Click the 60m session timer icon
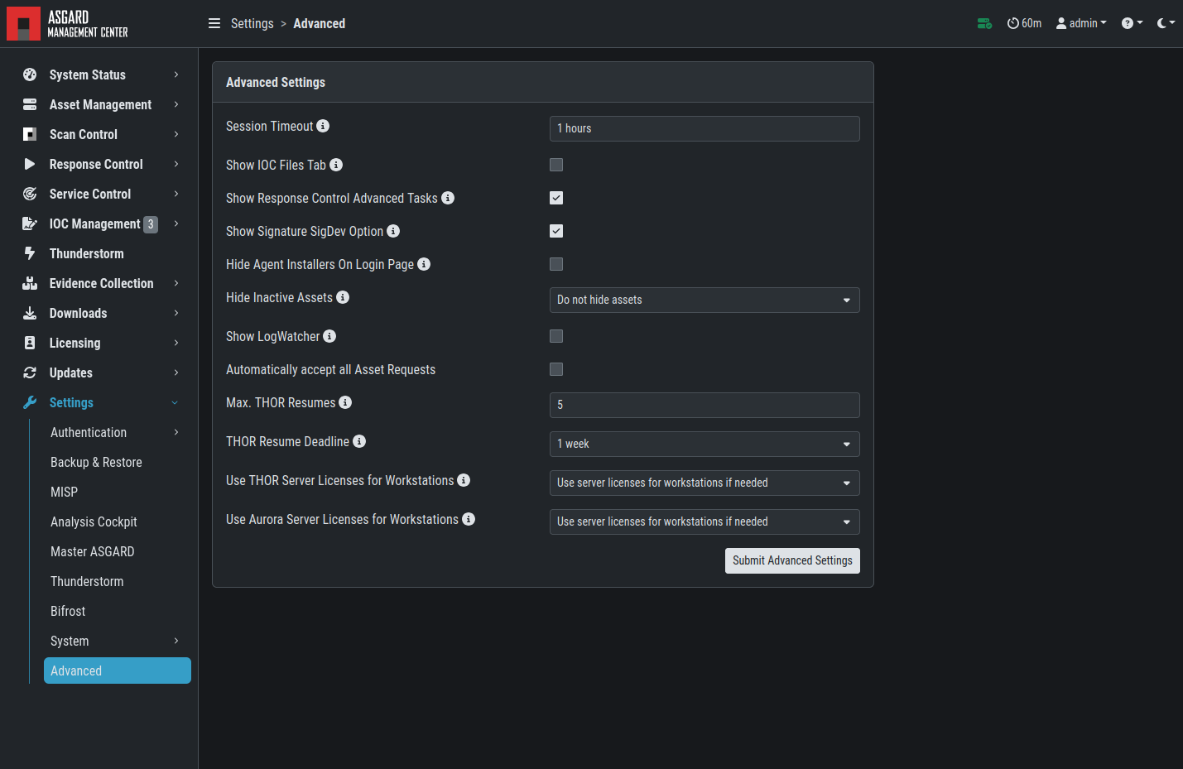This screenshot has width=1183, height=769. 1012,23
